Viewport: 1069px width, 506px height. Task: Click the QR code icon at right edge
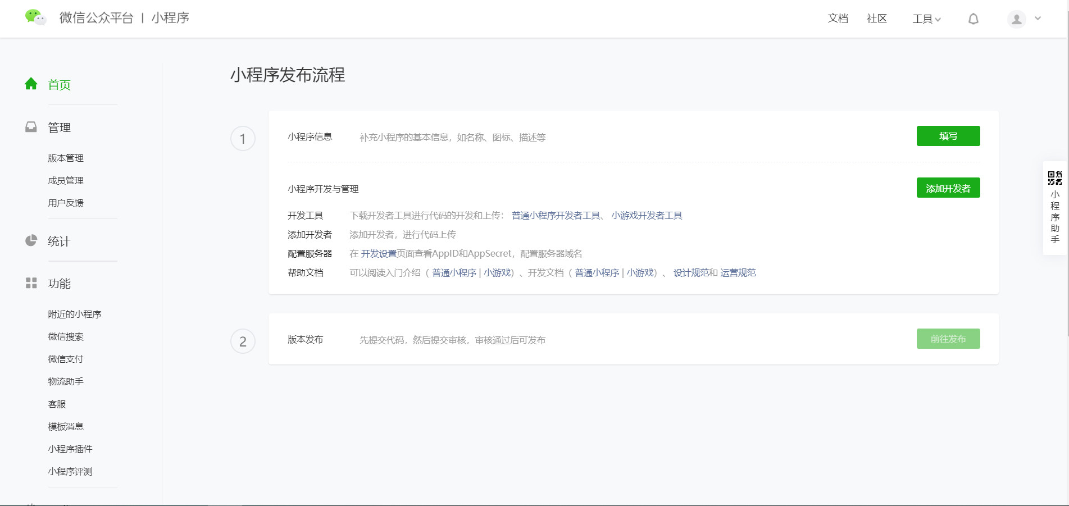pos(1055,178)
